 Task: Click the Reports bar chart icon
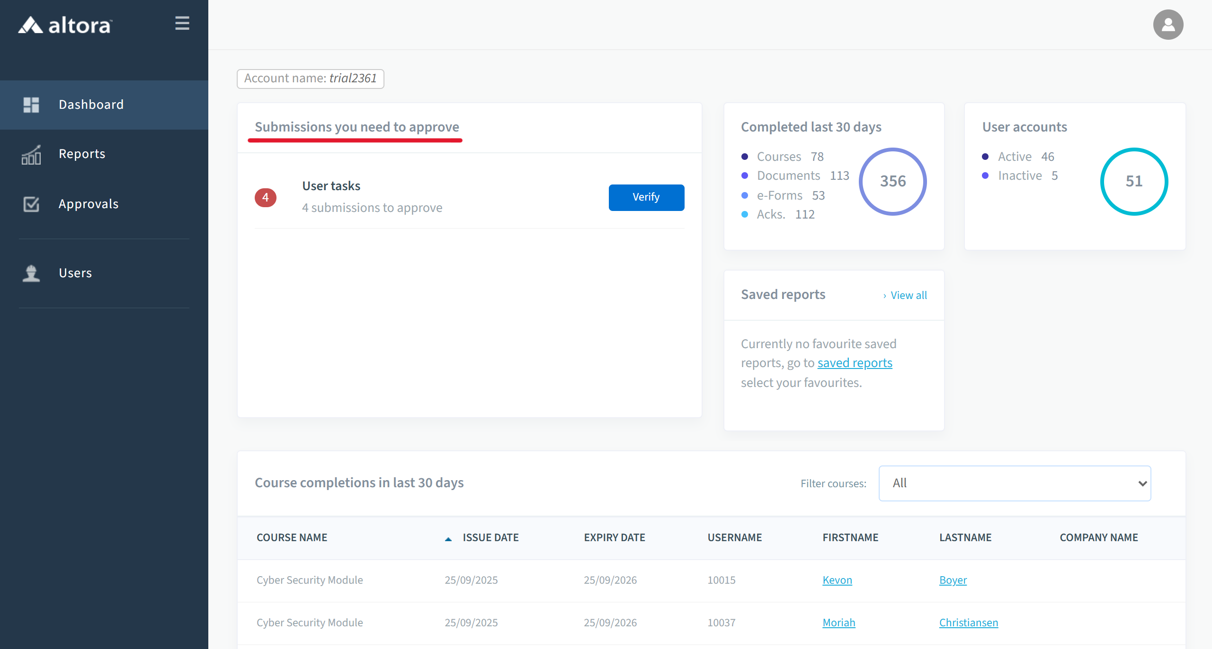tap(31, 155)
